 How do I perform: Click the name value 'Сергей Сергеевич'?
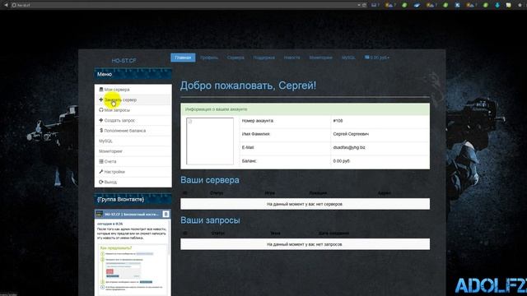coord(351,134)
